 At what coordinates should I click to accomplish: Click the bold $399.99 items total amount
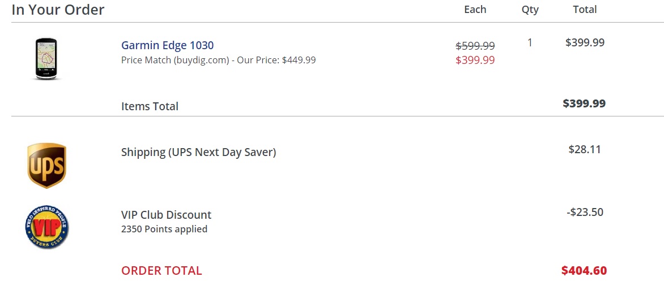pos(584,103)
